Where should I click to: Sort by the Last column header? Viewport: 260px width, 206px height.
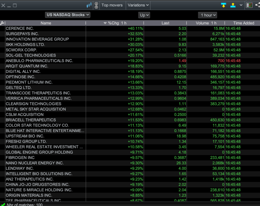(165, 23)
